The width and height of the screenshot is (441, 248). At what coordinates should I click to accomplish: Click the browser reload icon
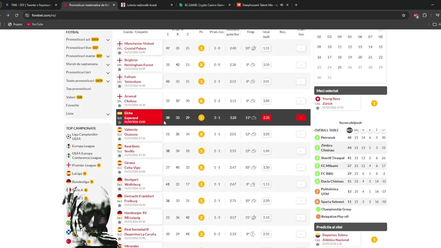17,15
